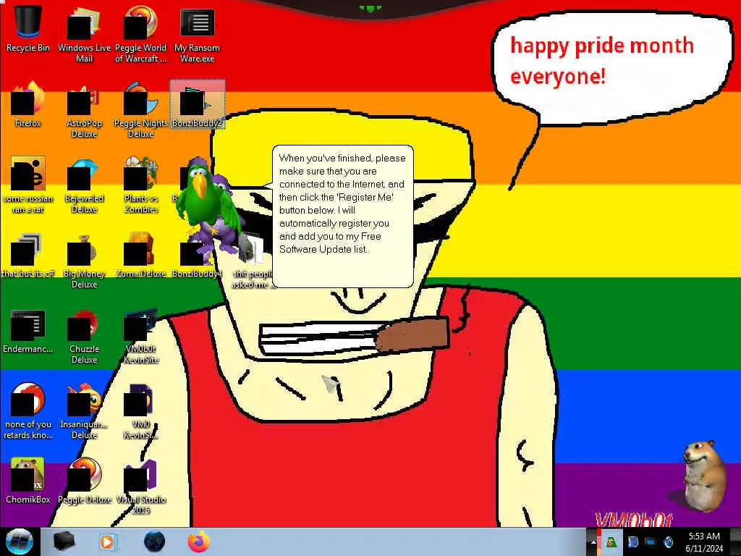Open the Recycle Bin desktop icon
Image resolution: width=741 pixels, height=556 pixels.
point(28,29)
